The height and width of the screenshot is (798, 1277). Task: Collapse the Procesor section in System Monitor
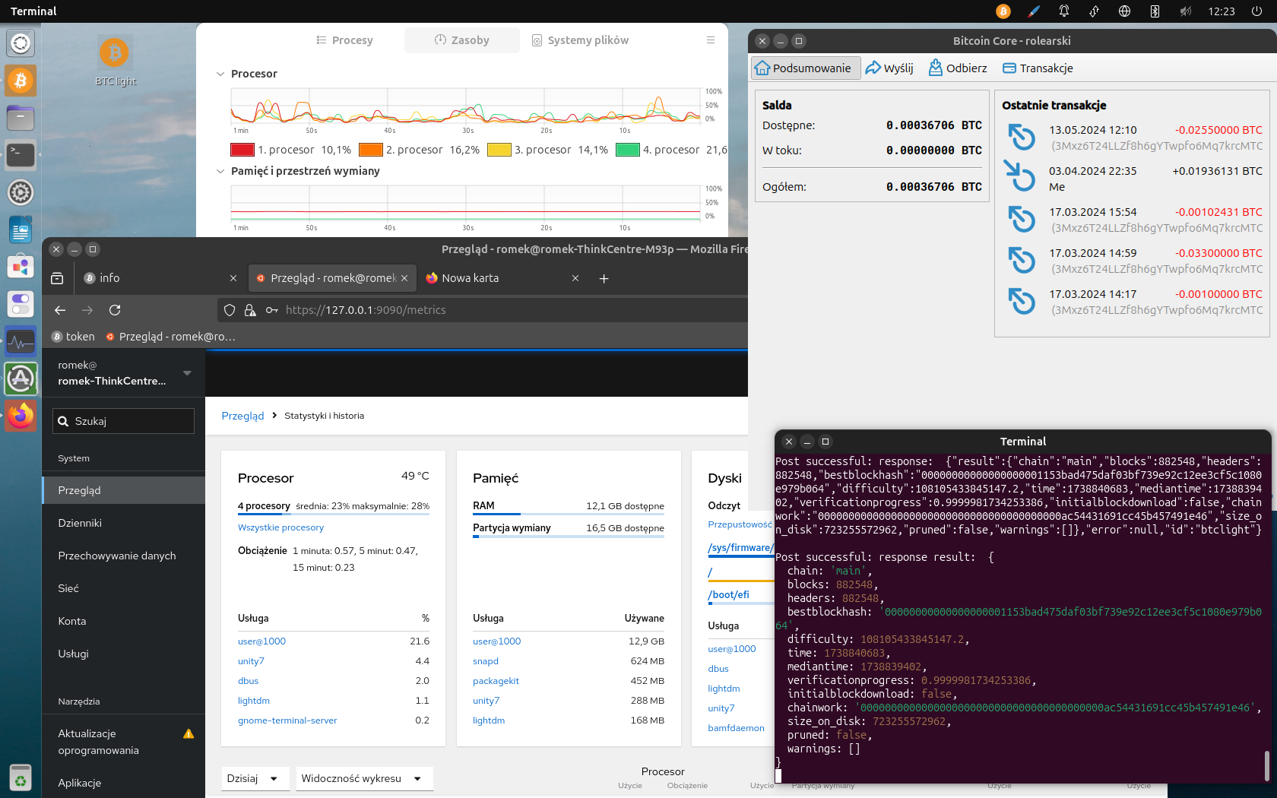(220, 74)
